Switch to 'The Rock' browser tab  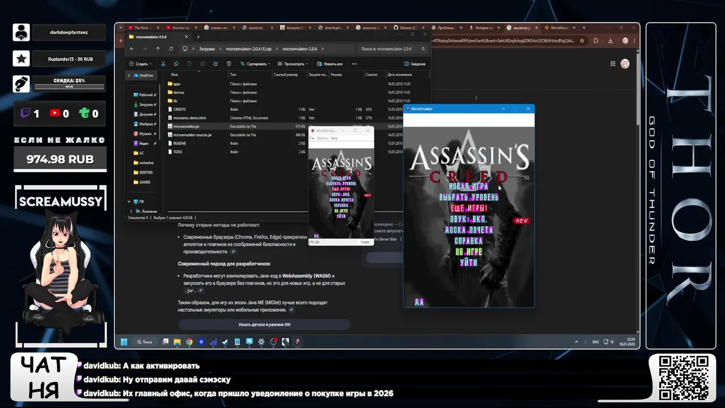(144, 27)
